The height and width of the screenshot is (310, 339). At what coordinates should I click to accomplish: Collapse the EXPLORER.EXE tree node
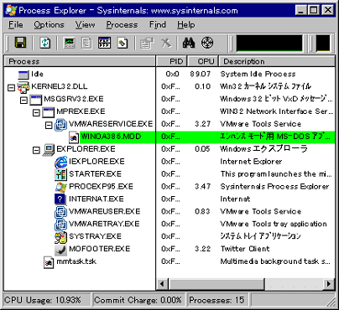36,150
